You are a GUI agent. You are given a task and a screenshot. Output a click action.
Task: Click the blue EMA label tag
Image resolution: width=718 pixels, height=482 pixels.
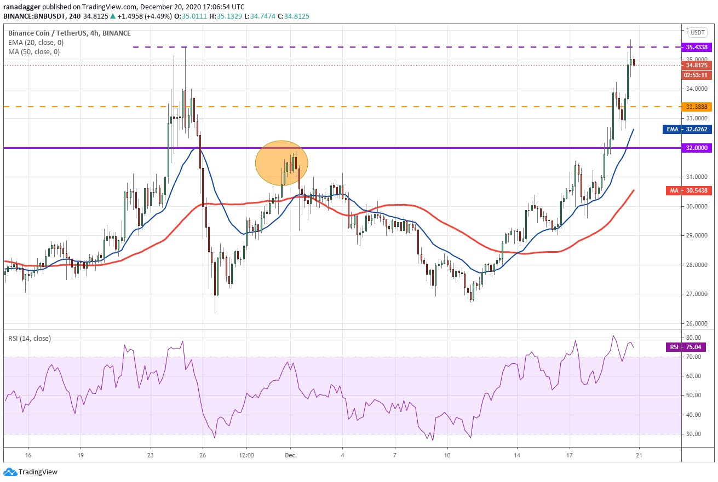tap(672, 130)
